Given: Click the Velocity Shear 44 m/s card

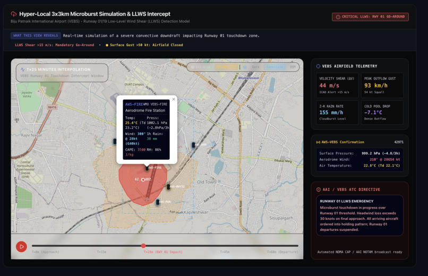Looking at the screenshot, I should 337,85.
